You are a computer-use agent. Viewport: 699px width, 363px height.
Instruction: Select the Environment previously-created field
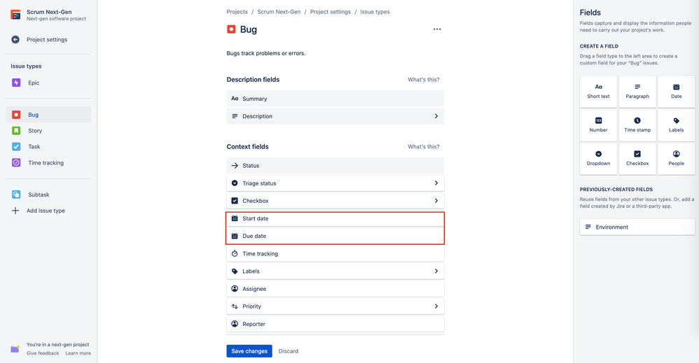tap(637, 227)
